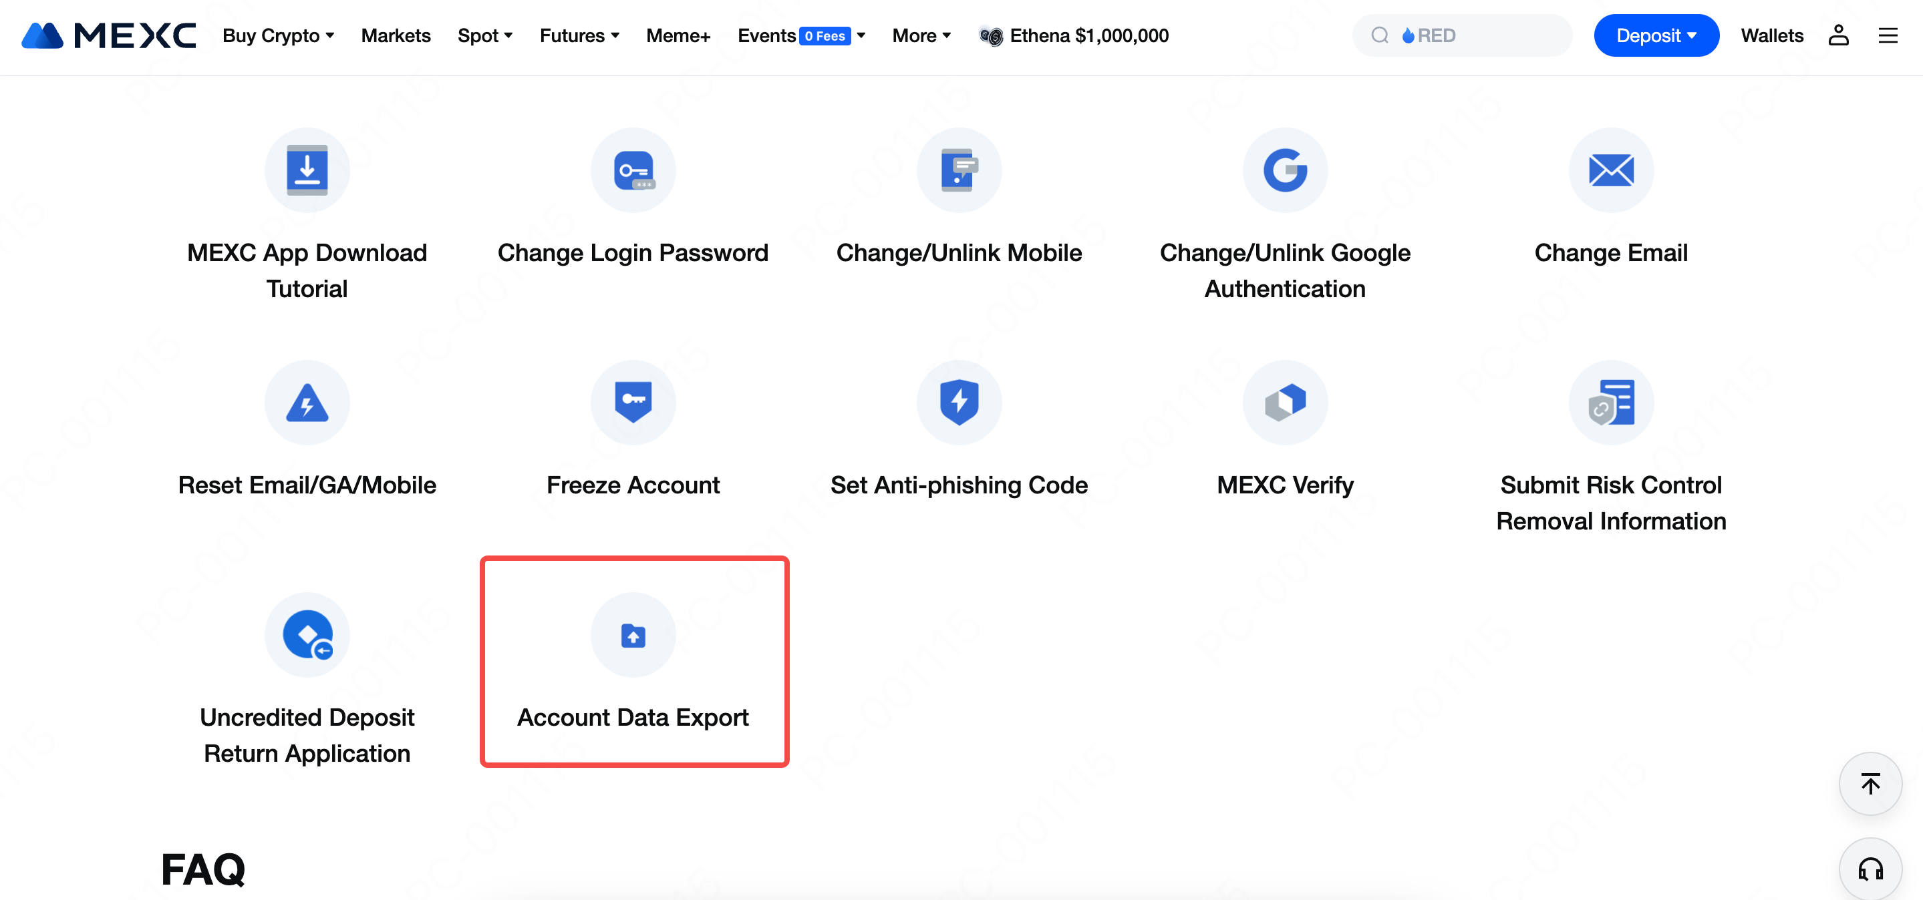Open the Meme+ menu item
Screen dimensions: 1923x900
point(678,35)
